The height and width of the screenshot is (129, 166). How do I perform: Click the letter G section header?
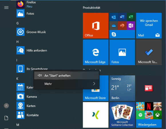point(17,23)
